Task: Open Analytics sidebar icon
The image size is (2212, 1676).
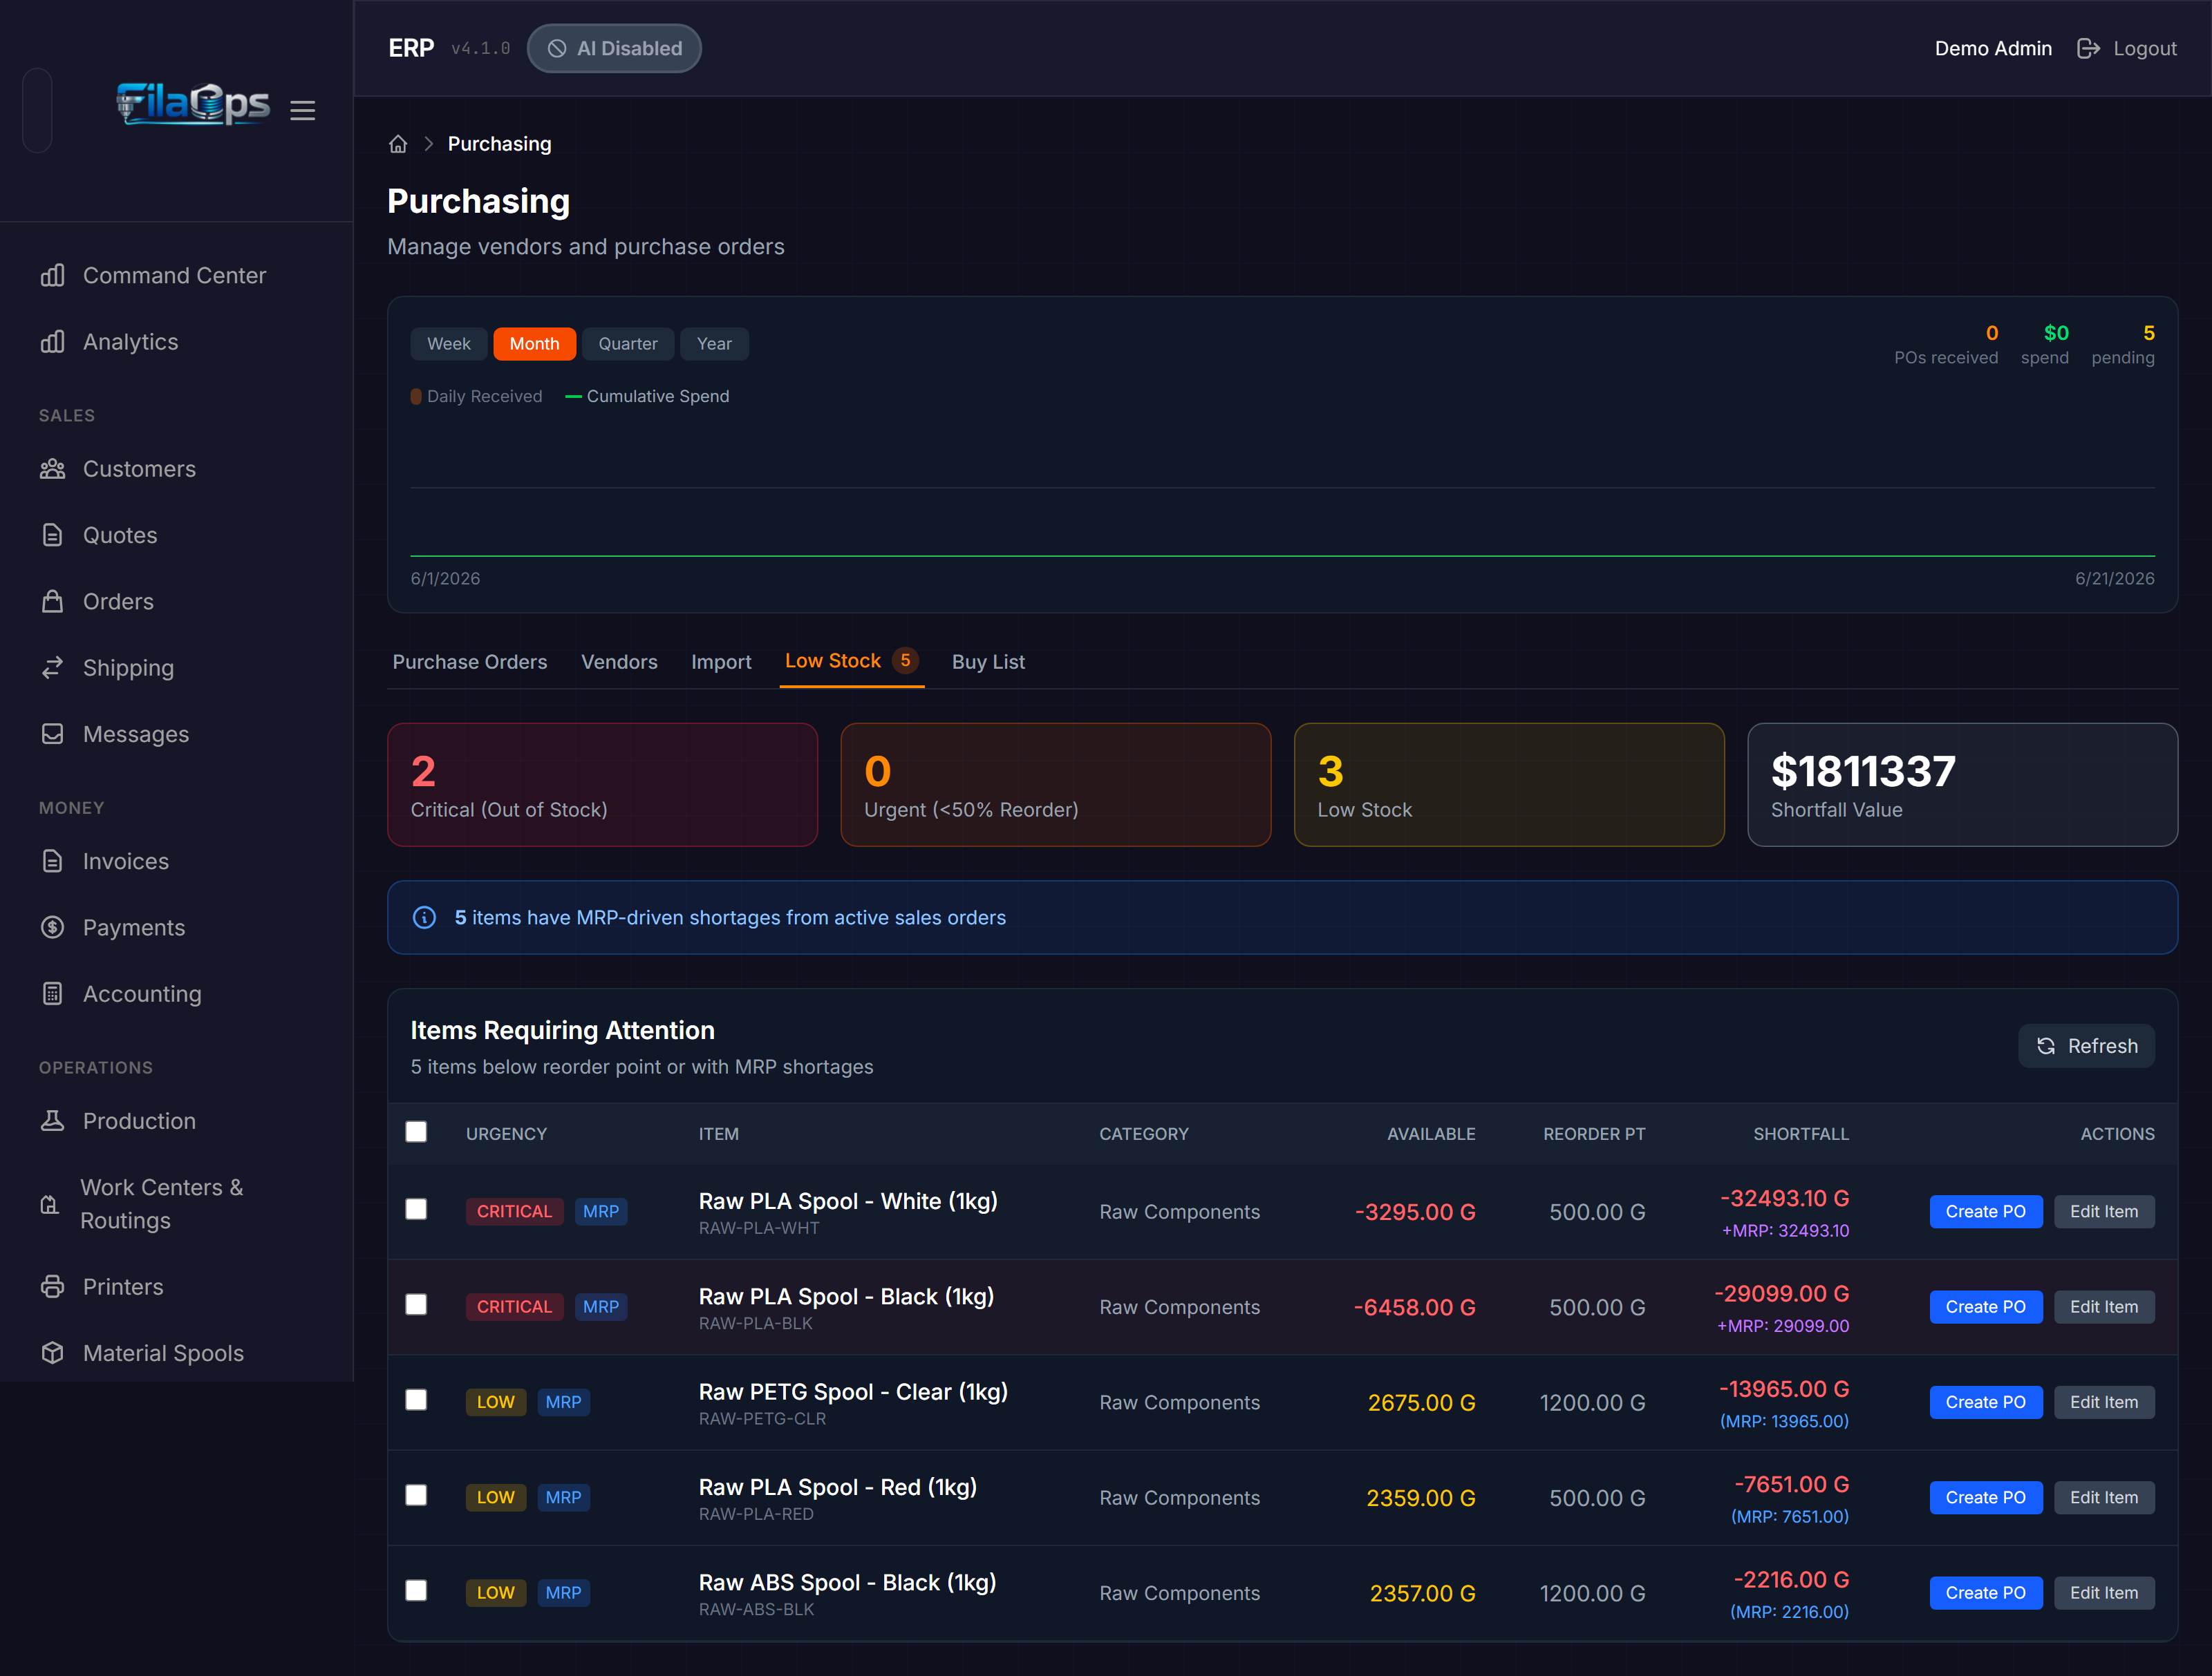Action: 53,342
